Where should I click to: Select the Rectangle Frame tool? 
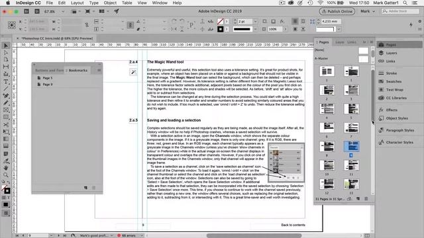[6, 110]
